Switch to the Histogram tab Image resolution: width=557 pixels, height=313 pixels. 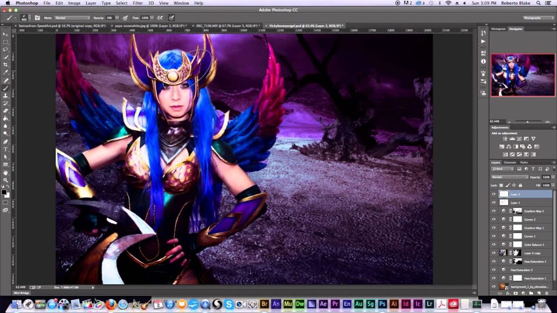click(498, 29)
